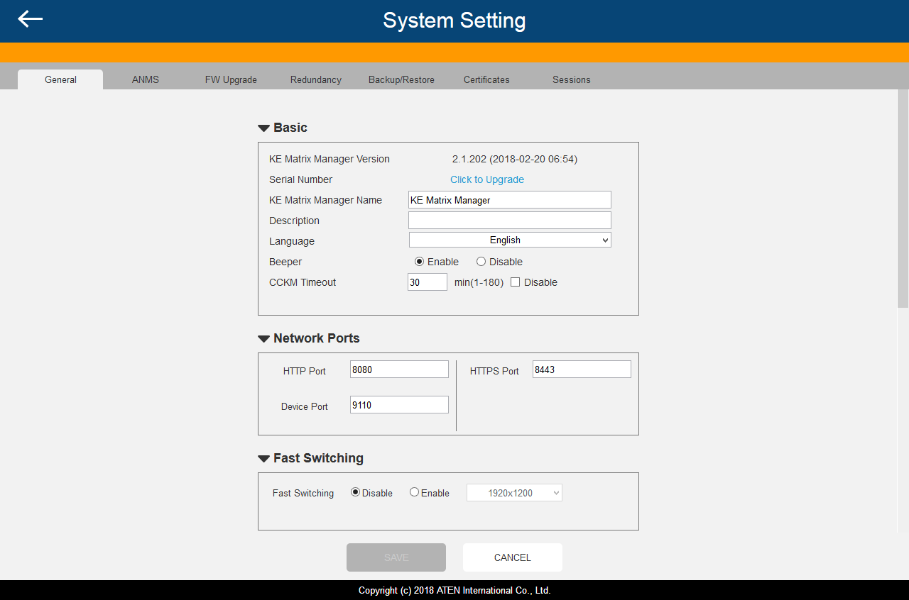The width and height of the screenshot is (909, 600).
Task: Switch to the ANMS tab
Action: tap(146, 79)
